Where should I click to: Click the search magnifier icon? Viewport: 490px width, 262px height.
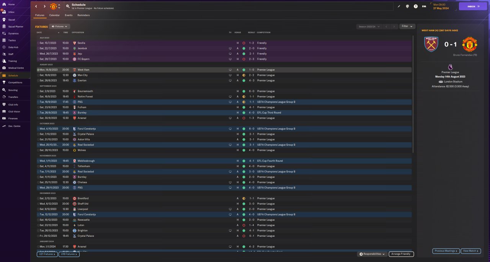[68, 6]
